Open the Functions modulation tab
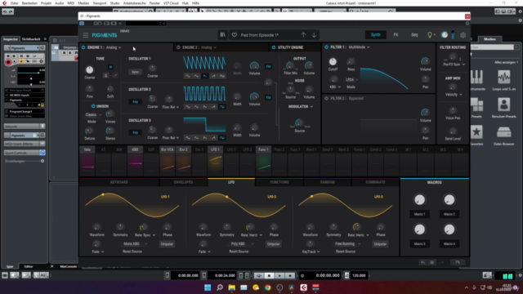This screenshot has width=523, height=294. click(x=279, y=182)
